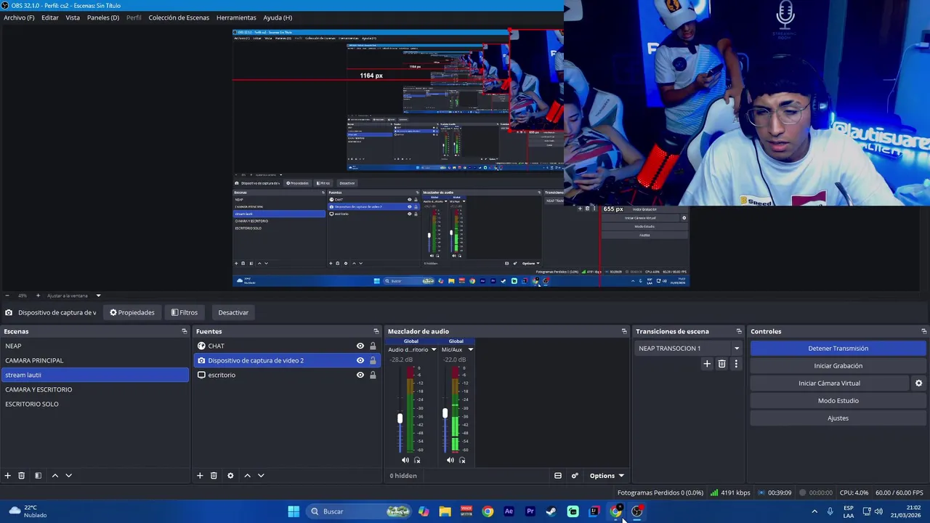This screenshot has width=930, height=523.
Task: Open Audio del escritorio channel dropdown arrow
Action: [x=434, y=349]
